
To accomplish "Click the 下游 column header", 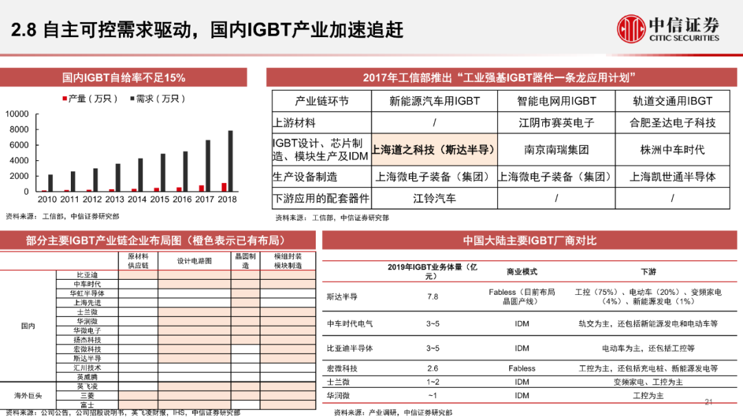I will click(648, 272).
